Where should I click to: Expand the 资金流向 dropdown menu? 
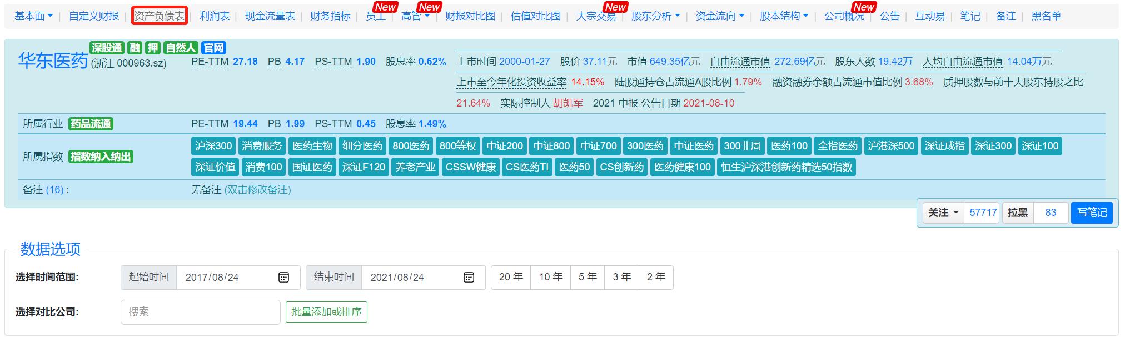click(720, 16)
